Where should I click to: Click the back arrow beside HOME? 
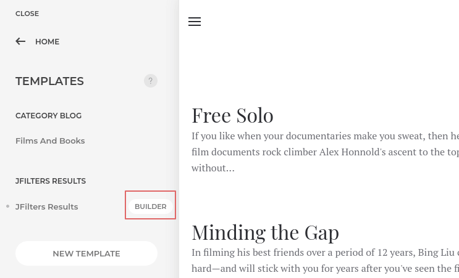(20, 41)
